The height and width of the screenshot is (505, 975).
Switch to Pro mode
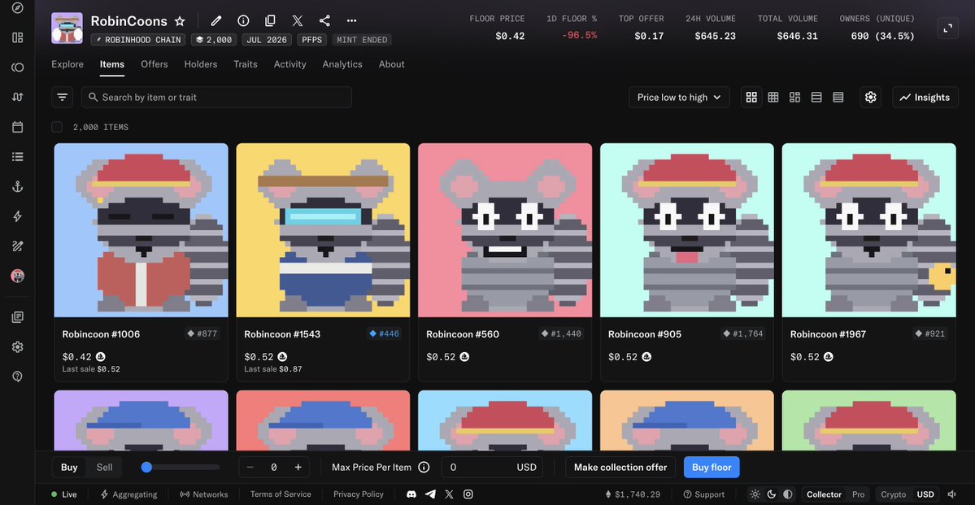coord(858,494)
